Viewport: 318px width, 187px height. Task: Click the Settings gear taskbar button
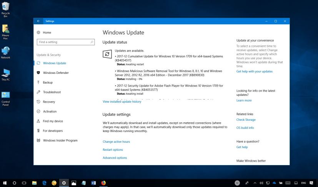coord(64,183)
